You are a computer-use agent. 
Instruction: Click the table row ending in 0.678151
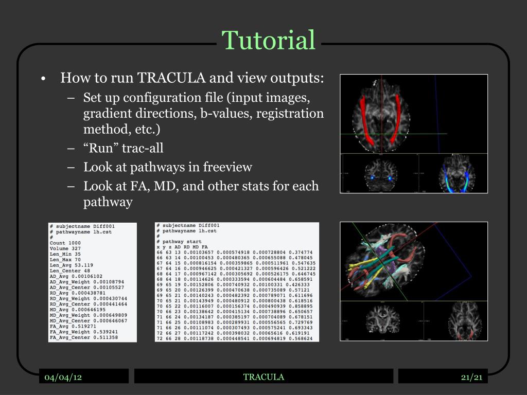pos(235,317)
